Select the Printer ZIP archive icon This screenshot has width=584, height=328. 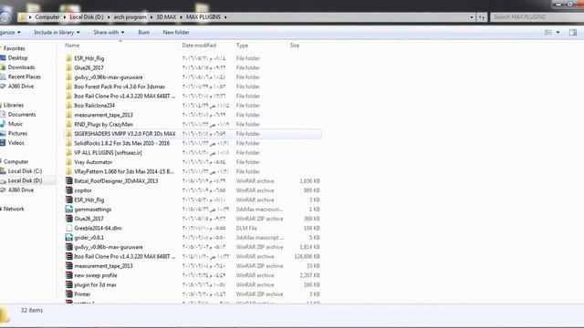69,294
